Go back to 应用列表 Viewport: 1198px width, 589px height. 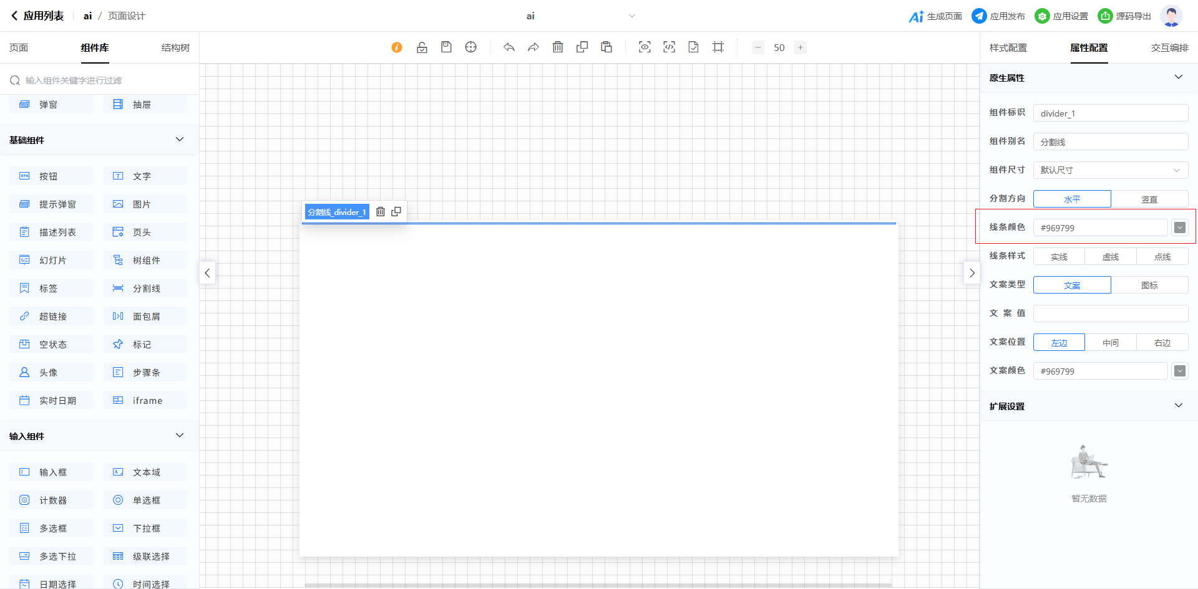(37, 16)
